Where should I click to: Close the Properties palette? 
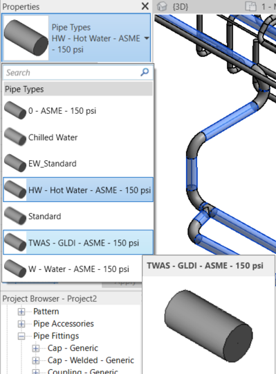[x=145, y=6]
